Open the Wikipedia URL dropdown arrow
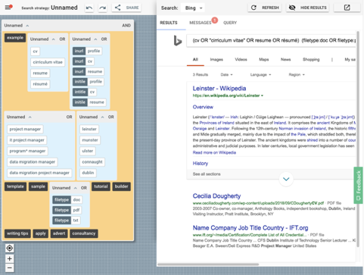The image size is (364, 275). 262,95
